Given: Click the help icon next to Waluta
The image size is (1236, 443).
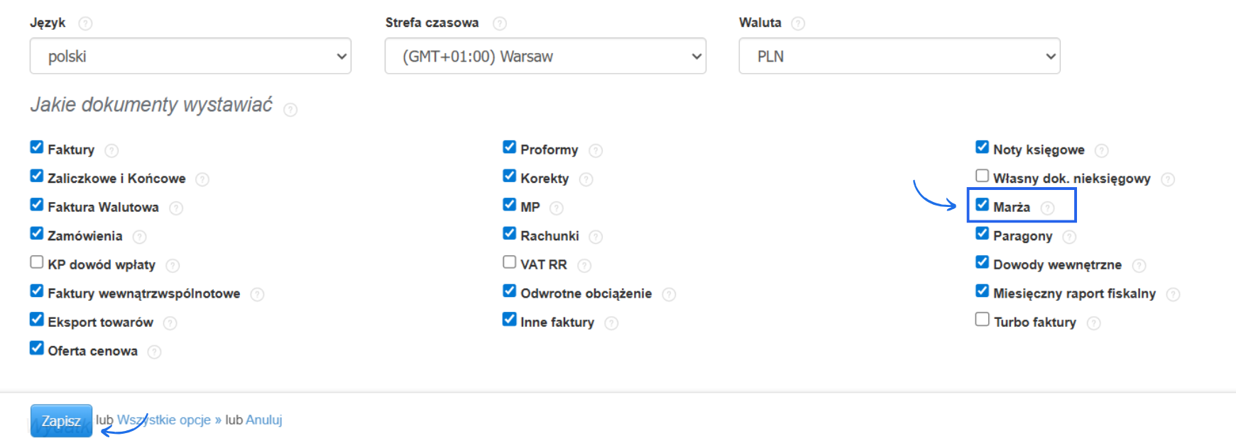Looking at the screenshot, I should tap(798, 23).
